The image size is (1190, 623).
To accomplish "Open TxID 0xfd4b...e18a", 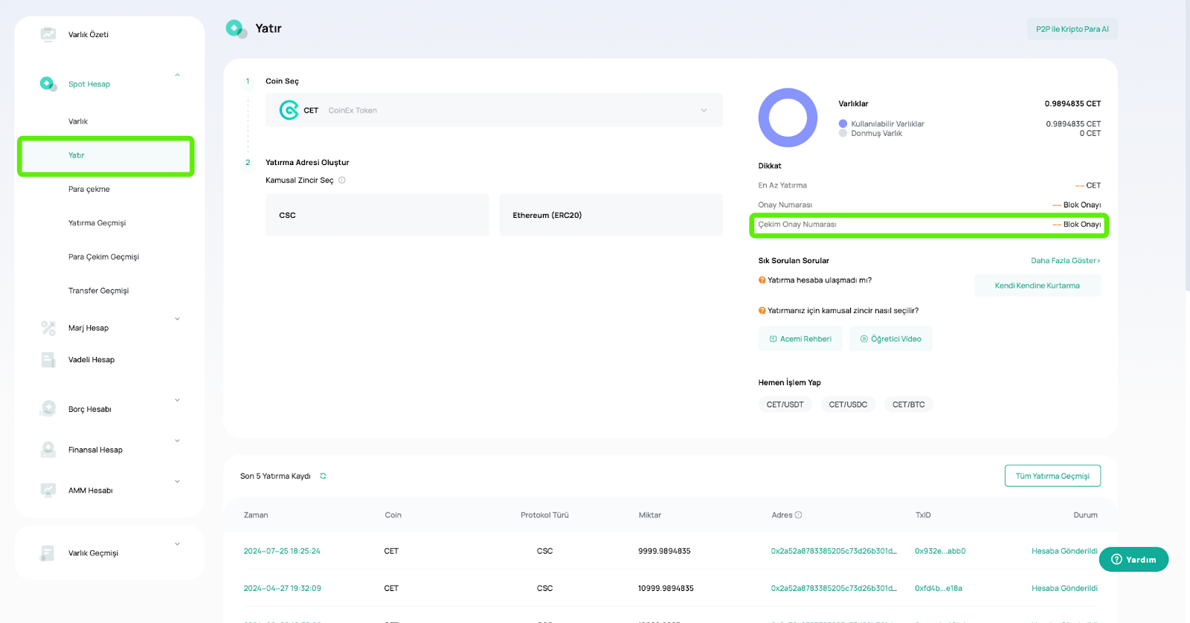I will (939, 588).
